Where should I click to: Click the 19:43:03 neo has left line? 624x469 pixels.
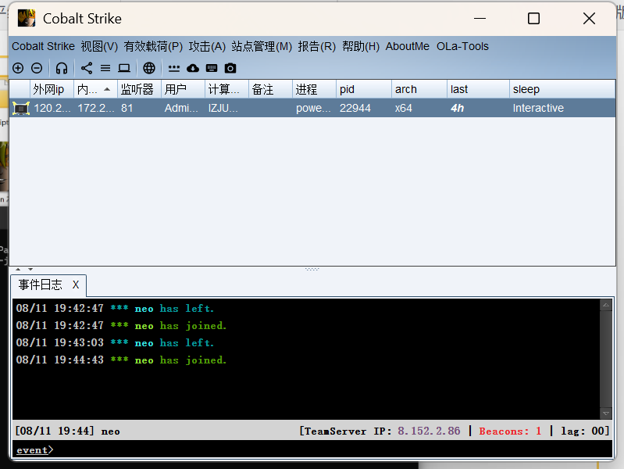click(x=115, y=343)
